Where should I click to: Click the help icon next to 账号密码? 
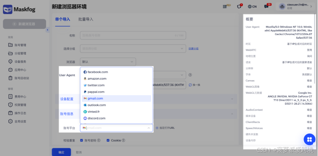[x=99, y=140]
